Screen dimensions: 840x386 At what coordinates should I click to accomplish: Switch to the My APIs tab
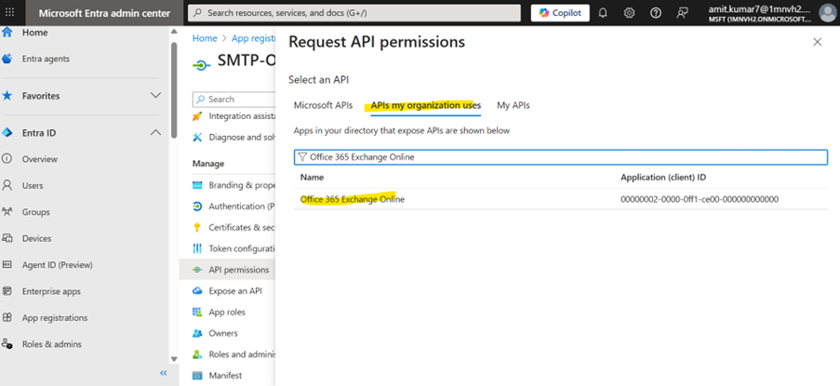(513, 105)
